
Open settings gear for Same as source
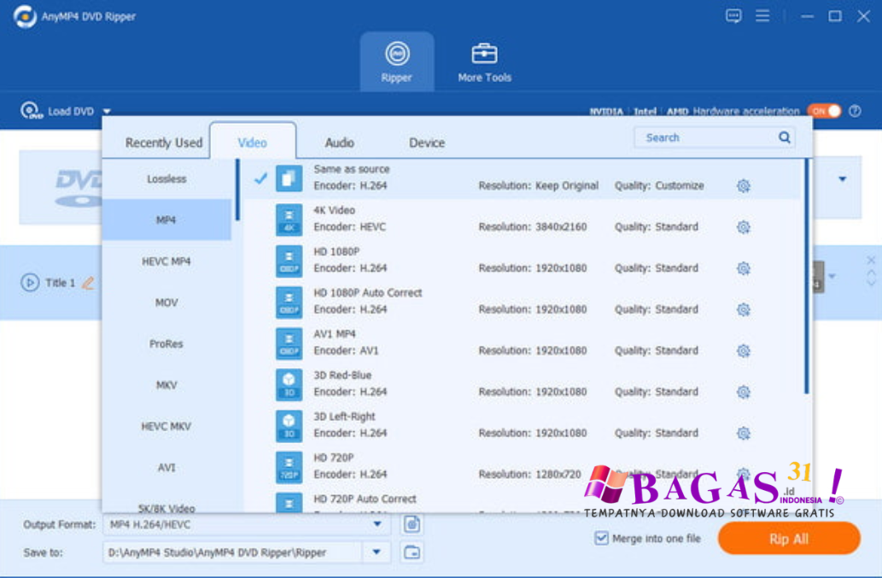744,185
